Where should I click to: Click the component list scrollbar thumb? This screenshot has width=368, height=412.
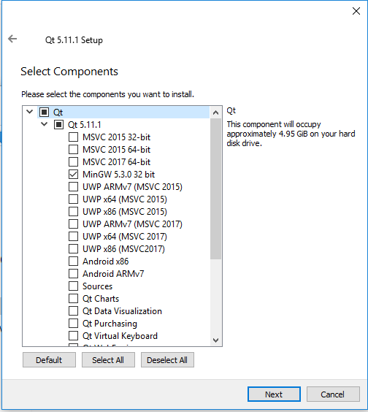coord(215,188)
